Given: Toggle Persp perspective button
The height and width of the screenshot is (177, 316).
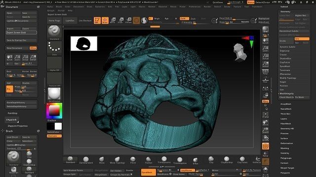Looking at the screenshot, I should point(266,72).
